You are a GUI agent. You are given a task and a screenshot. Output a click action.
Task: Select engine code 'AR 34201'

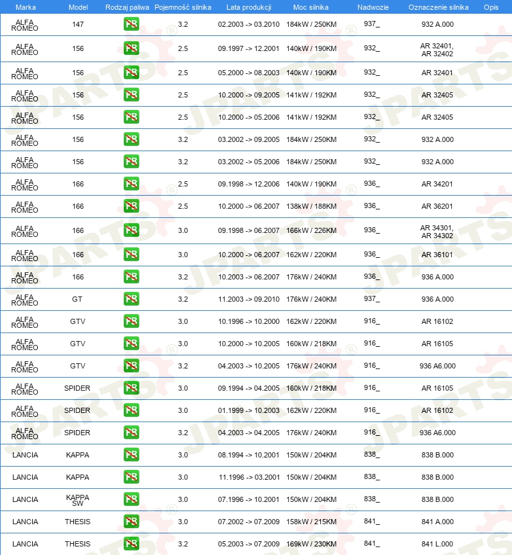pos(437,184)
